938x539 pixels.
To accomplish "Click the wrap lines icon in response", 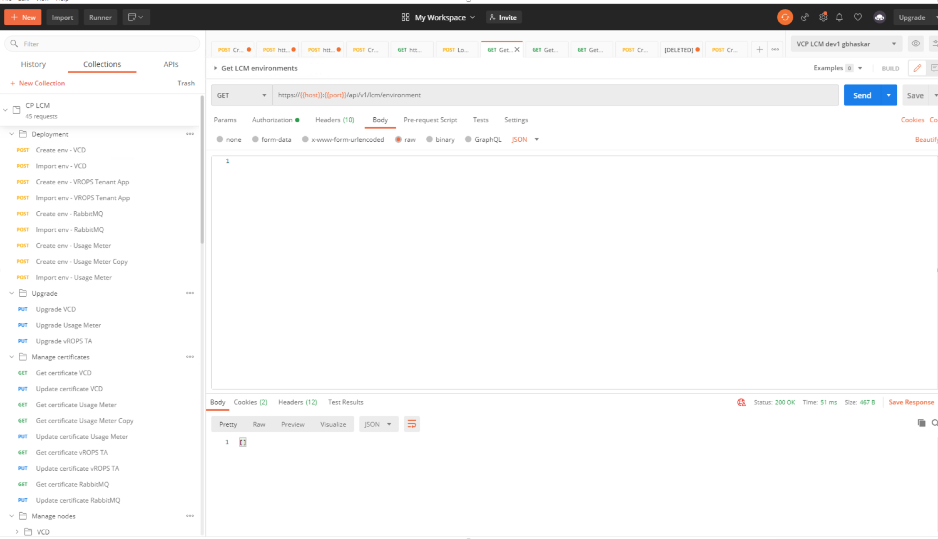I will [x=411, y=424].
